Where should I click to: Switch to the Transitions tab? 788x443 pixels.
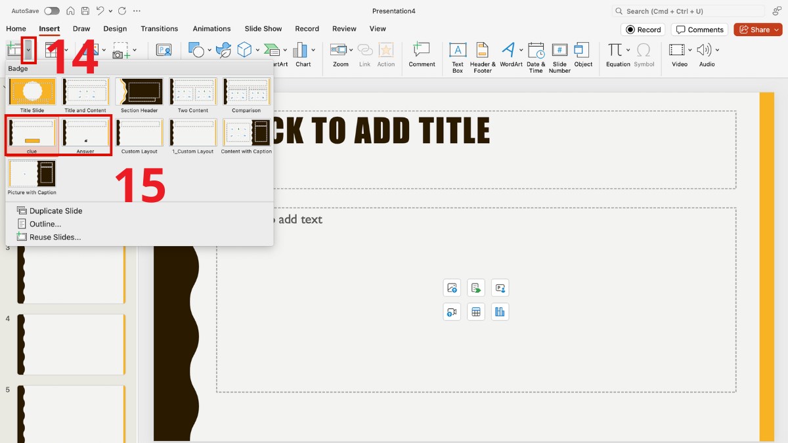click(159, 29)
